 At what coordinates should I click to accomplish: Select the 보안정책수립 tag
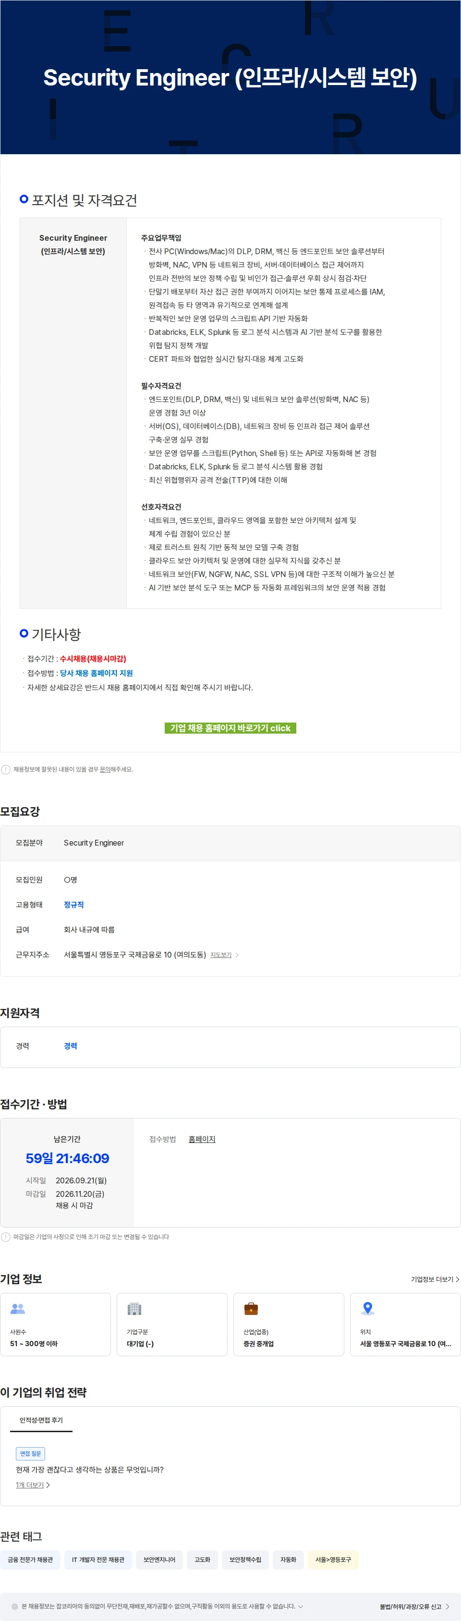tap(245, 1560)
